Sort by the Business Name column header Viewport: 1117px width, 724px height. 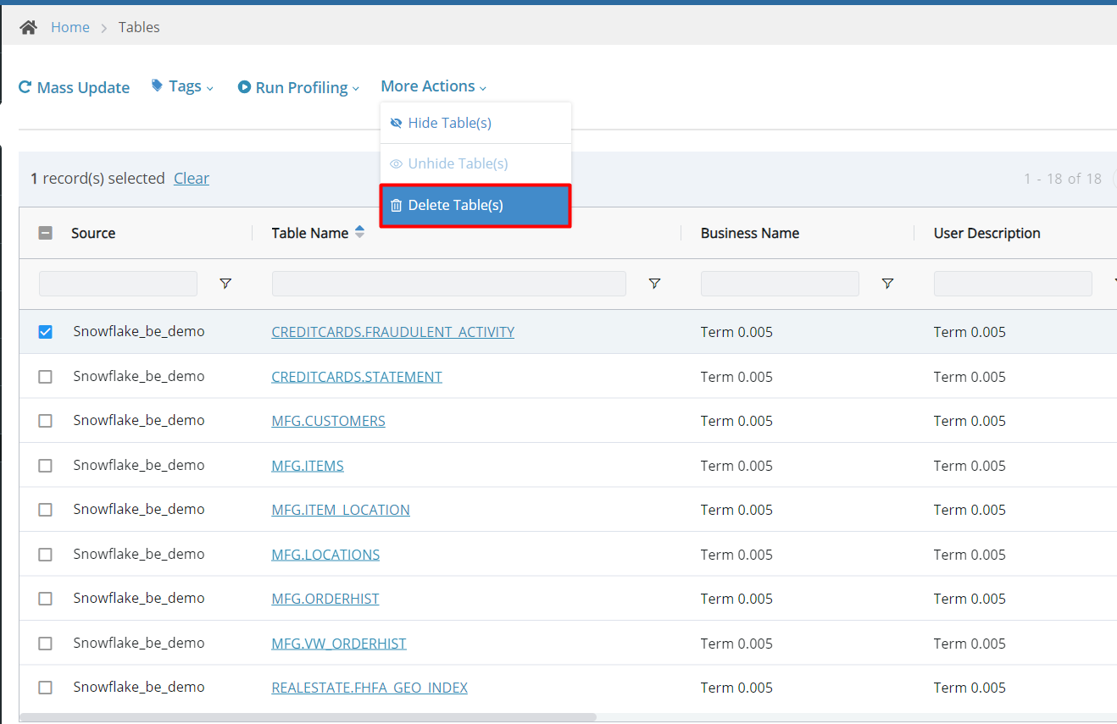point(750,233)
